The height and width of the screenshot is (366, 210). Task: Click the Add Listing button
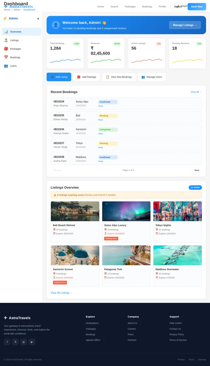tap(59, 77)
